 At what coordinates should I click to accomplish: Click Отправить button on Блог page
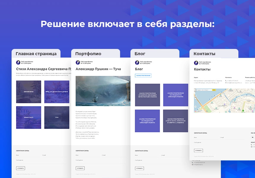click(x=139, y=168)
